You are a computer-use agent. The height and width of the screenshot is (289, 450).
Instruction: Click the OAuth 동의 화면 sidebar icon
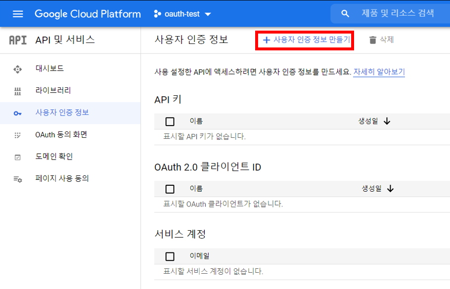[x=17, y=135]
